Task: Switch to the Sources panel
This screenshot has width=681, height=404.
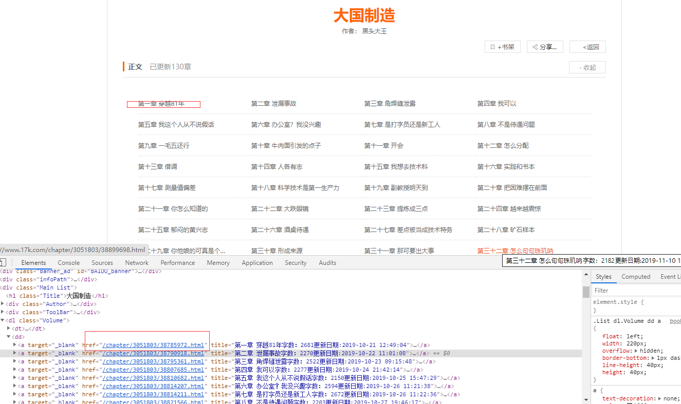Action: tap(102, 262)
